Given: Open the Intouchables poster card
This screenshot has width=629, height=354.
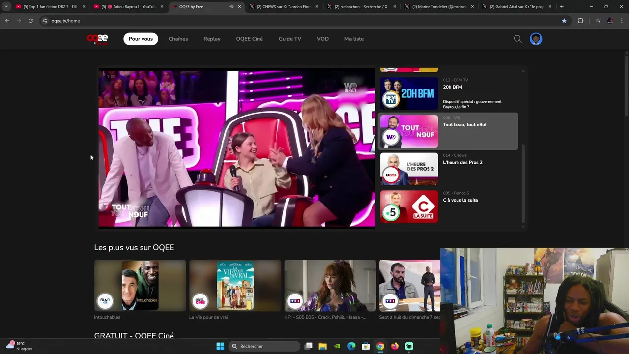Looking at the screenshot, I should 140,286.
